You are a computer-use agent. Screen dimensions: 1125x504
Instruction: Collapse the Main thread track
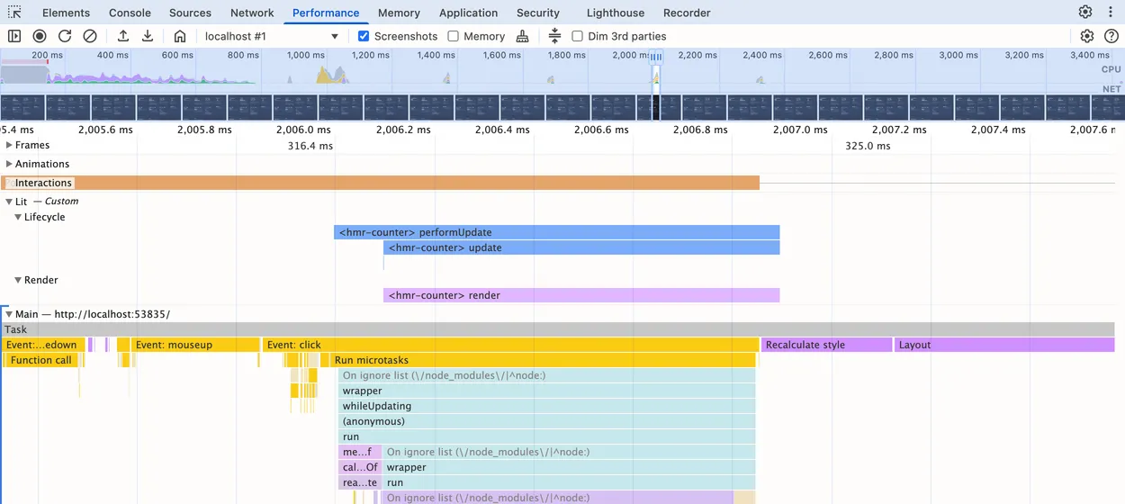pos(9,314)
